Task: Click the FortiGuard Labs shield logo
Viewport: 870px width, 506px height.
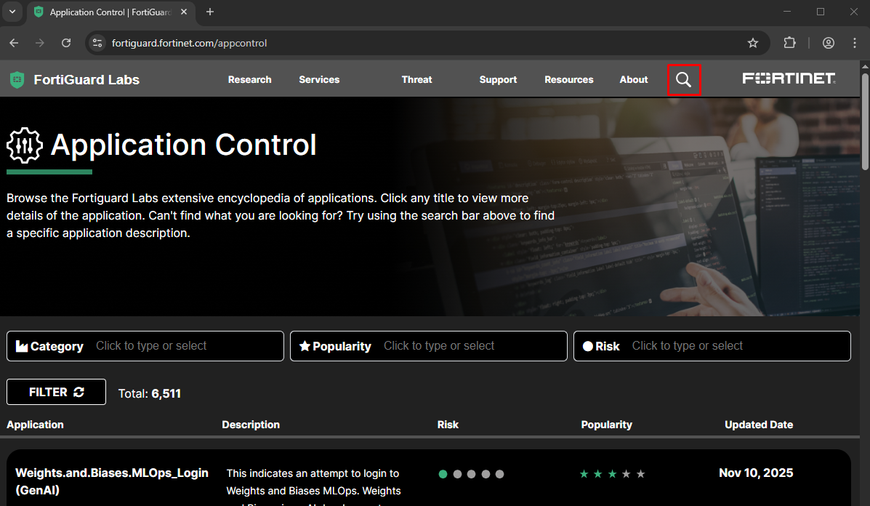Action: (x=16, y=79)
